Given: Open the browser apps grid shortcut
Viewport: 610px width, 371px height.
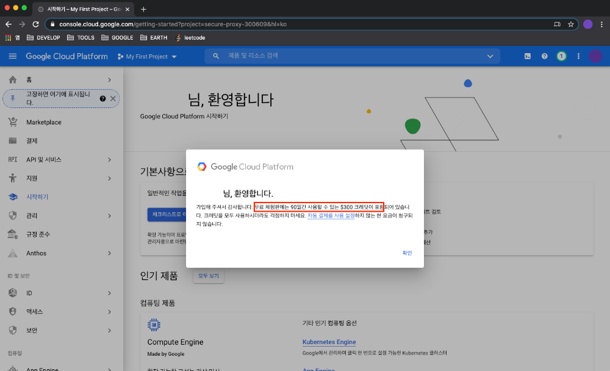Looking at the screenshot, I should (8, 38).
